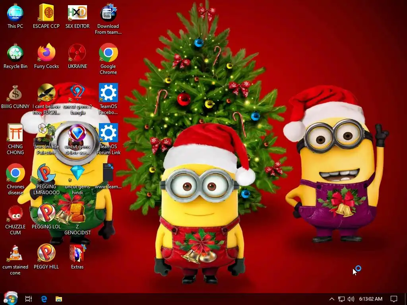Expand the hidden system tray icons chevron
The width and height of the screenshot is (407, 305).
pos(332,299)
